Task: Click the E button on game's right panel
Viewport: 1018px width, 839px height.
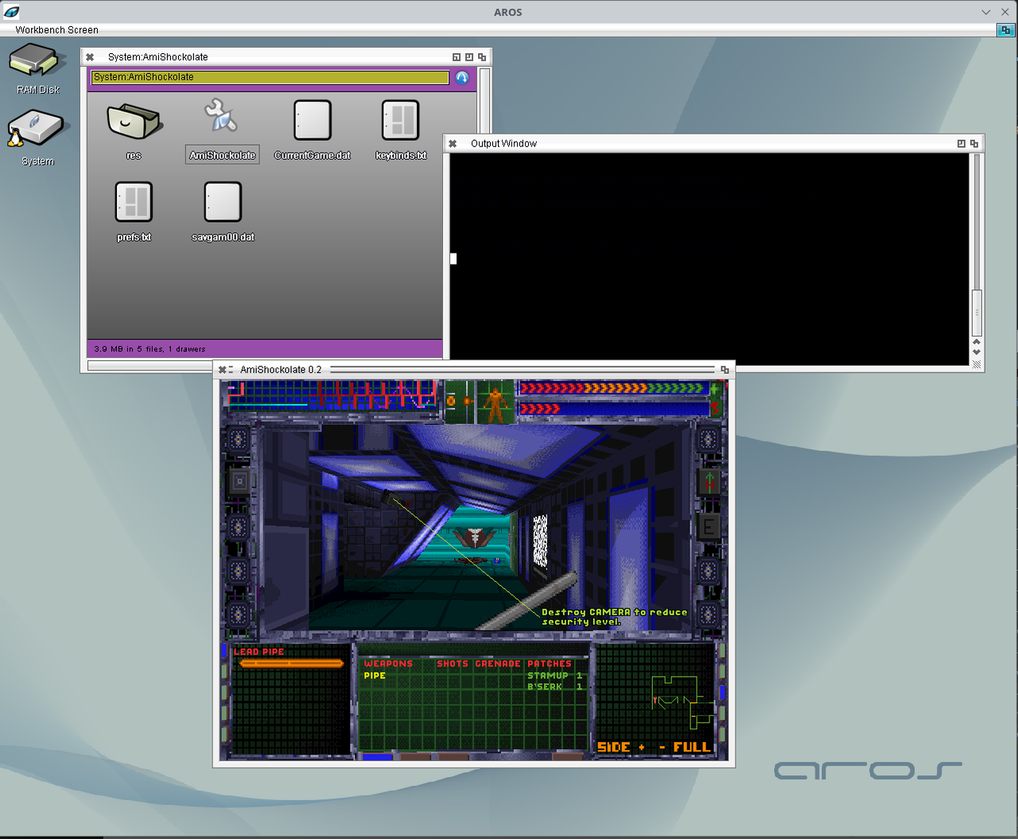Action: tap(709, 526)
